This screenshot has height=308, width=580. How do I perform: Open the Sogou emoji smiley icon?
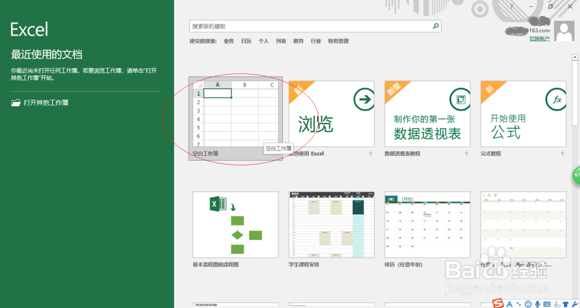click(528, 305)
